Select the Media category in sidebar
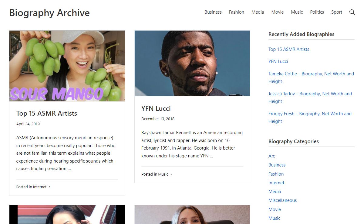The image size is (364, 224). coord(275,192)
